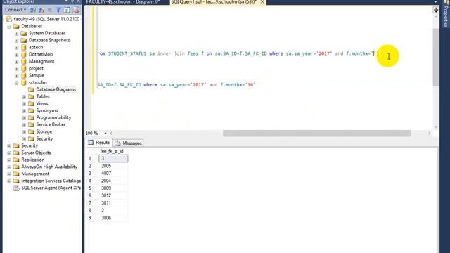
Task: Select result cell 3011
Action: pos(113,203)
